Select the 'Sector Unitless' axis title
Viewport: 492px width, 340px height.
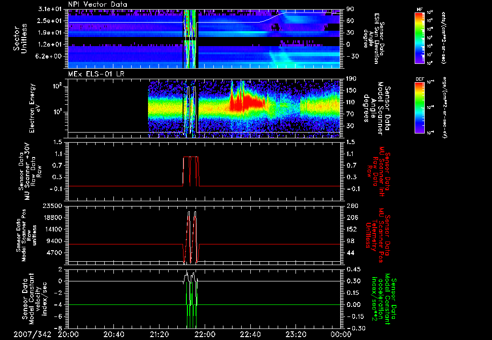click(20, 38)
